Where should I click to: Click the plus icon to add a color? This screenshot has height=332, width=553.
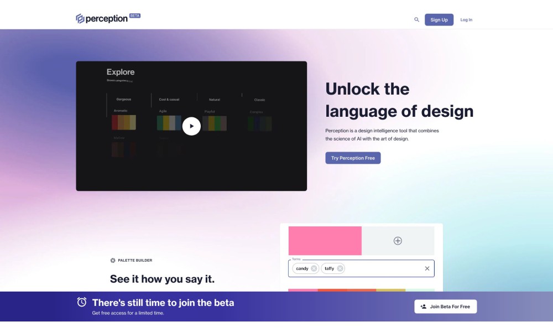click(398, 241)
